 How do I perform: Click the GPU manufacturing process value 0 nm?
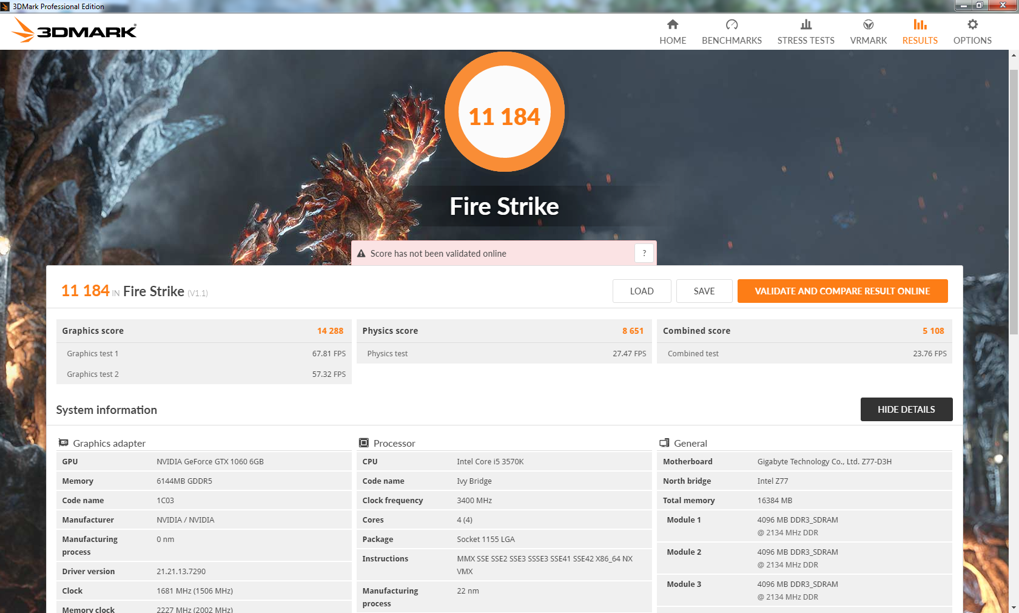pyautogui.click(x=165, y=539)
